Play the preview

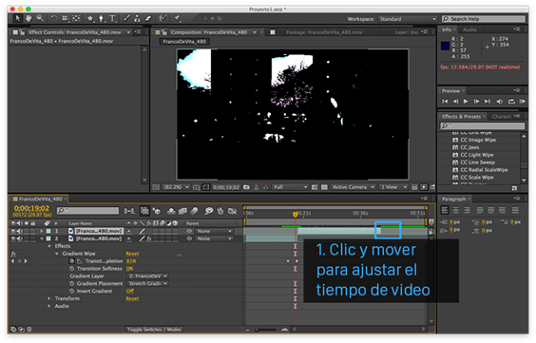(x=466, y=102)
